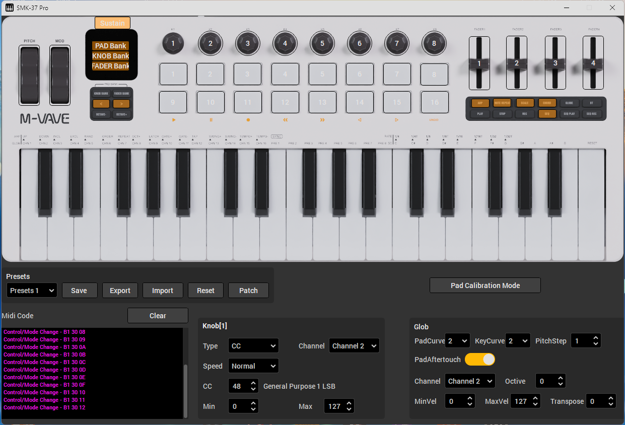Select knob 4 on the controller

coord(285,44)
